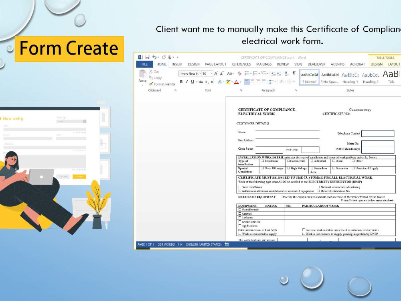The image size is (401, 301).
Task: Click the Bullets list icon
Action: [x=247, y=73]
